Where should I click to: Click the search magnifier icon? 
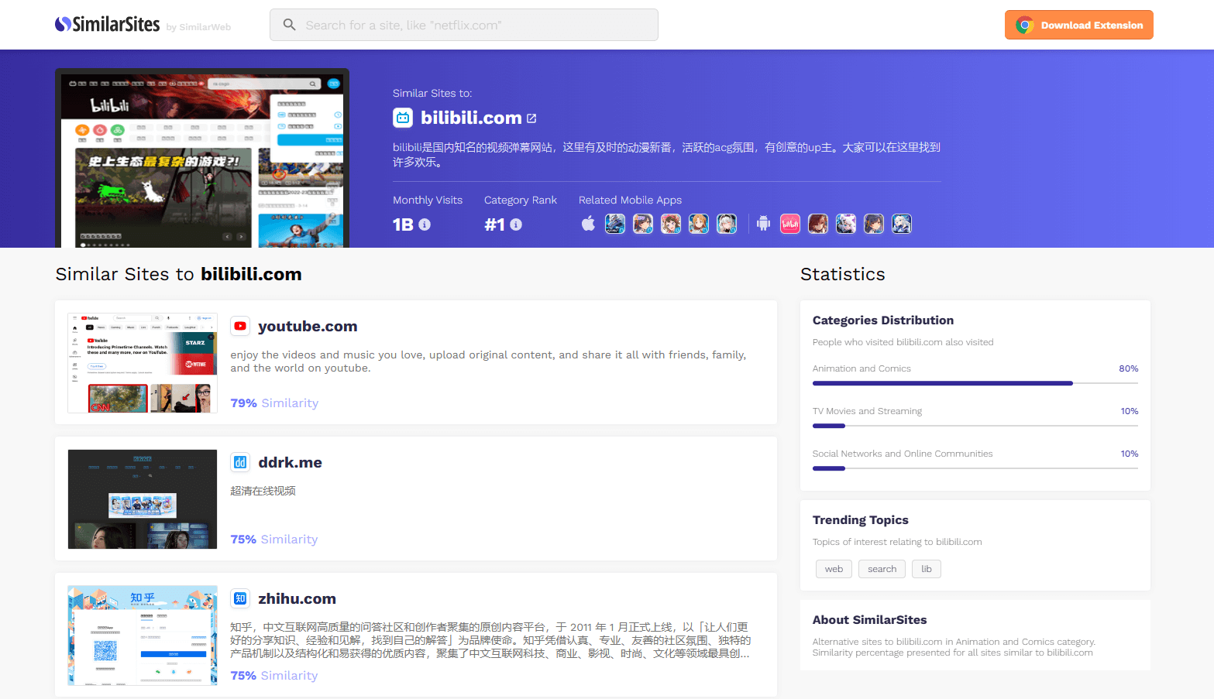click(x=289, y=25)
